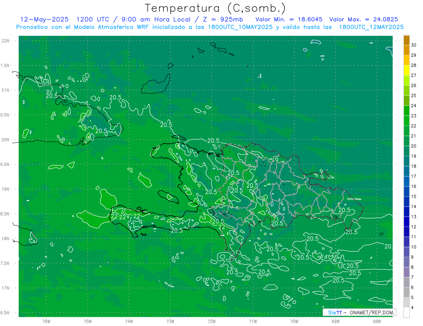Click the "19N" latitude label
423x326 pixels.
(x=5, y=189)
